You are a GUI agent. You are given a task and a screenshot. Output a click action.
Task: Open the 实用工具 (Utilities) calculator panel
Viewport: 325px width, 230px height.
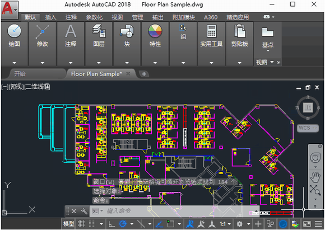(x=211, y=36)
